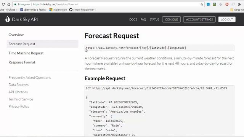The image size is (244, 137).
Task: Open the green extension icon in toolbar
Action: [x=214, y=4]
